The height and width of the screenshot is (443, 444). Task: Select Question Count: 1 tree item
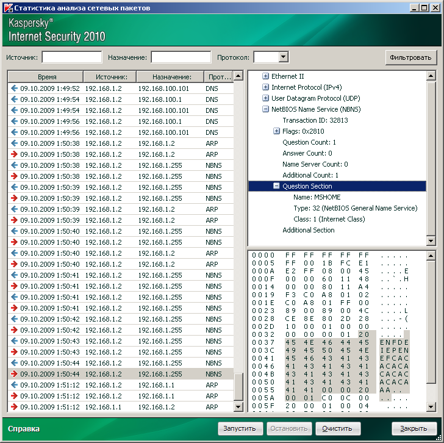tap(309, 142)
